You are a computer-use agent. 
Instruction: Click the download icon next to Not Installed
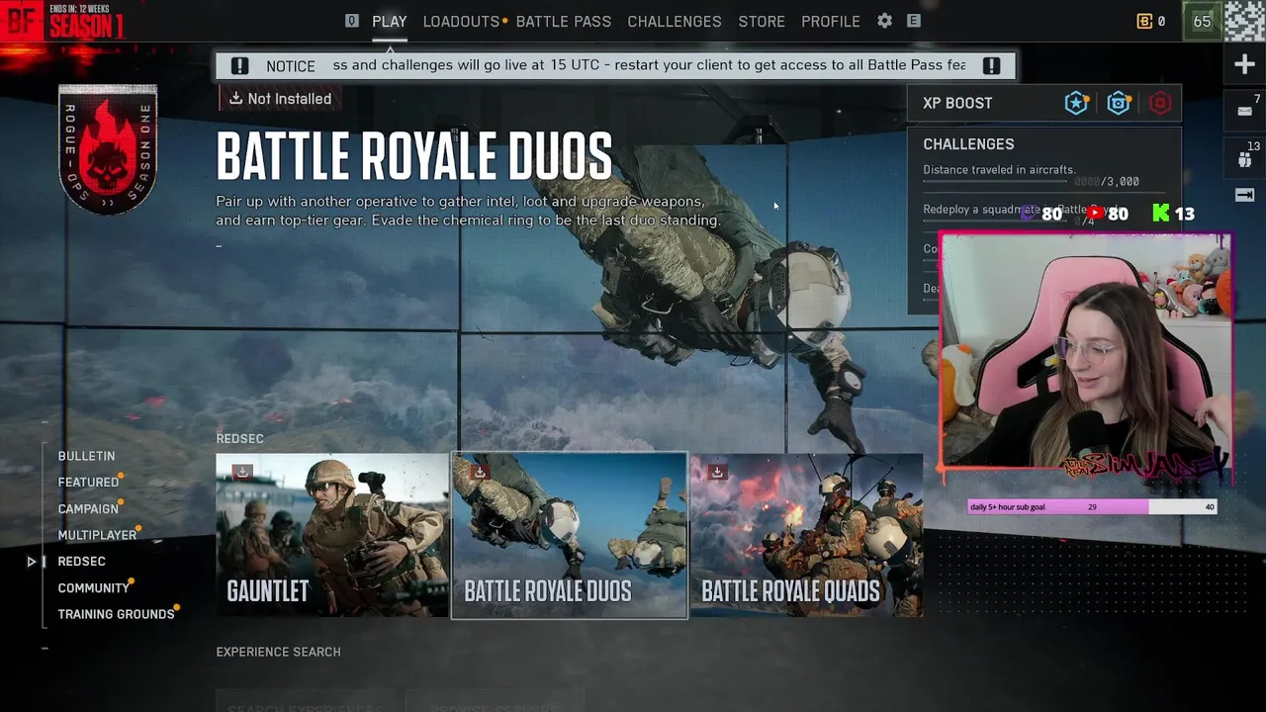[235, 98]
